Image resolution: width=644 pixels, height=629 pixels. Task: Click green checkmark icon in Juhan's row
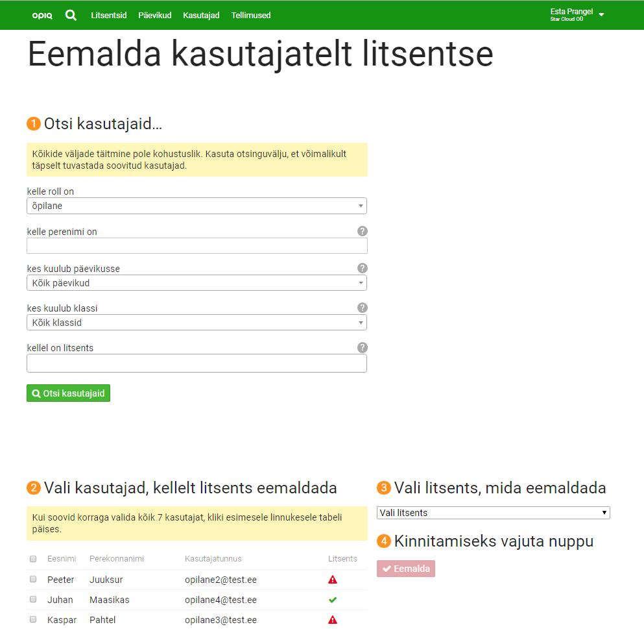point(333,600)
